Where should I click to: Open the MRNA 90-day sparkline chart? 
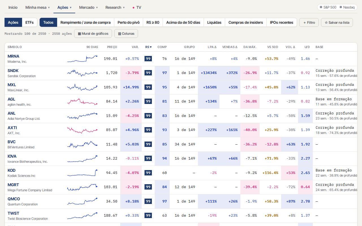(x=83, y=59)
